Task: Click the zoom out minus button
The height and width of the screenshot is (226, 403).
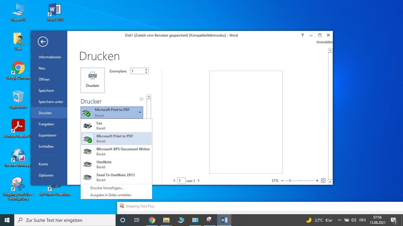Action: tap(282, 180)
